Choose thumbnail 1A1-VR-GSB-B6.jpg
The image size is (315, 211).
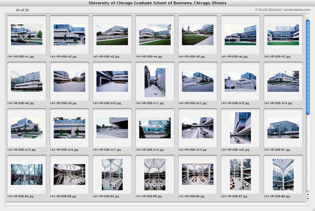point(198,175)
